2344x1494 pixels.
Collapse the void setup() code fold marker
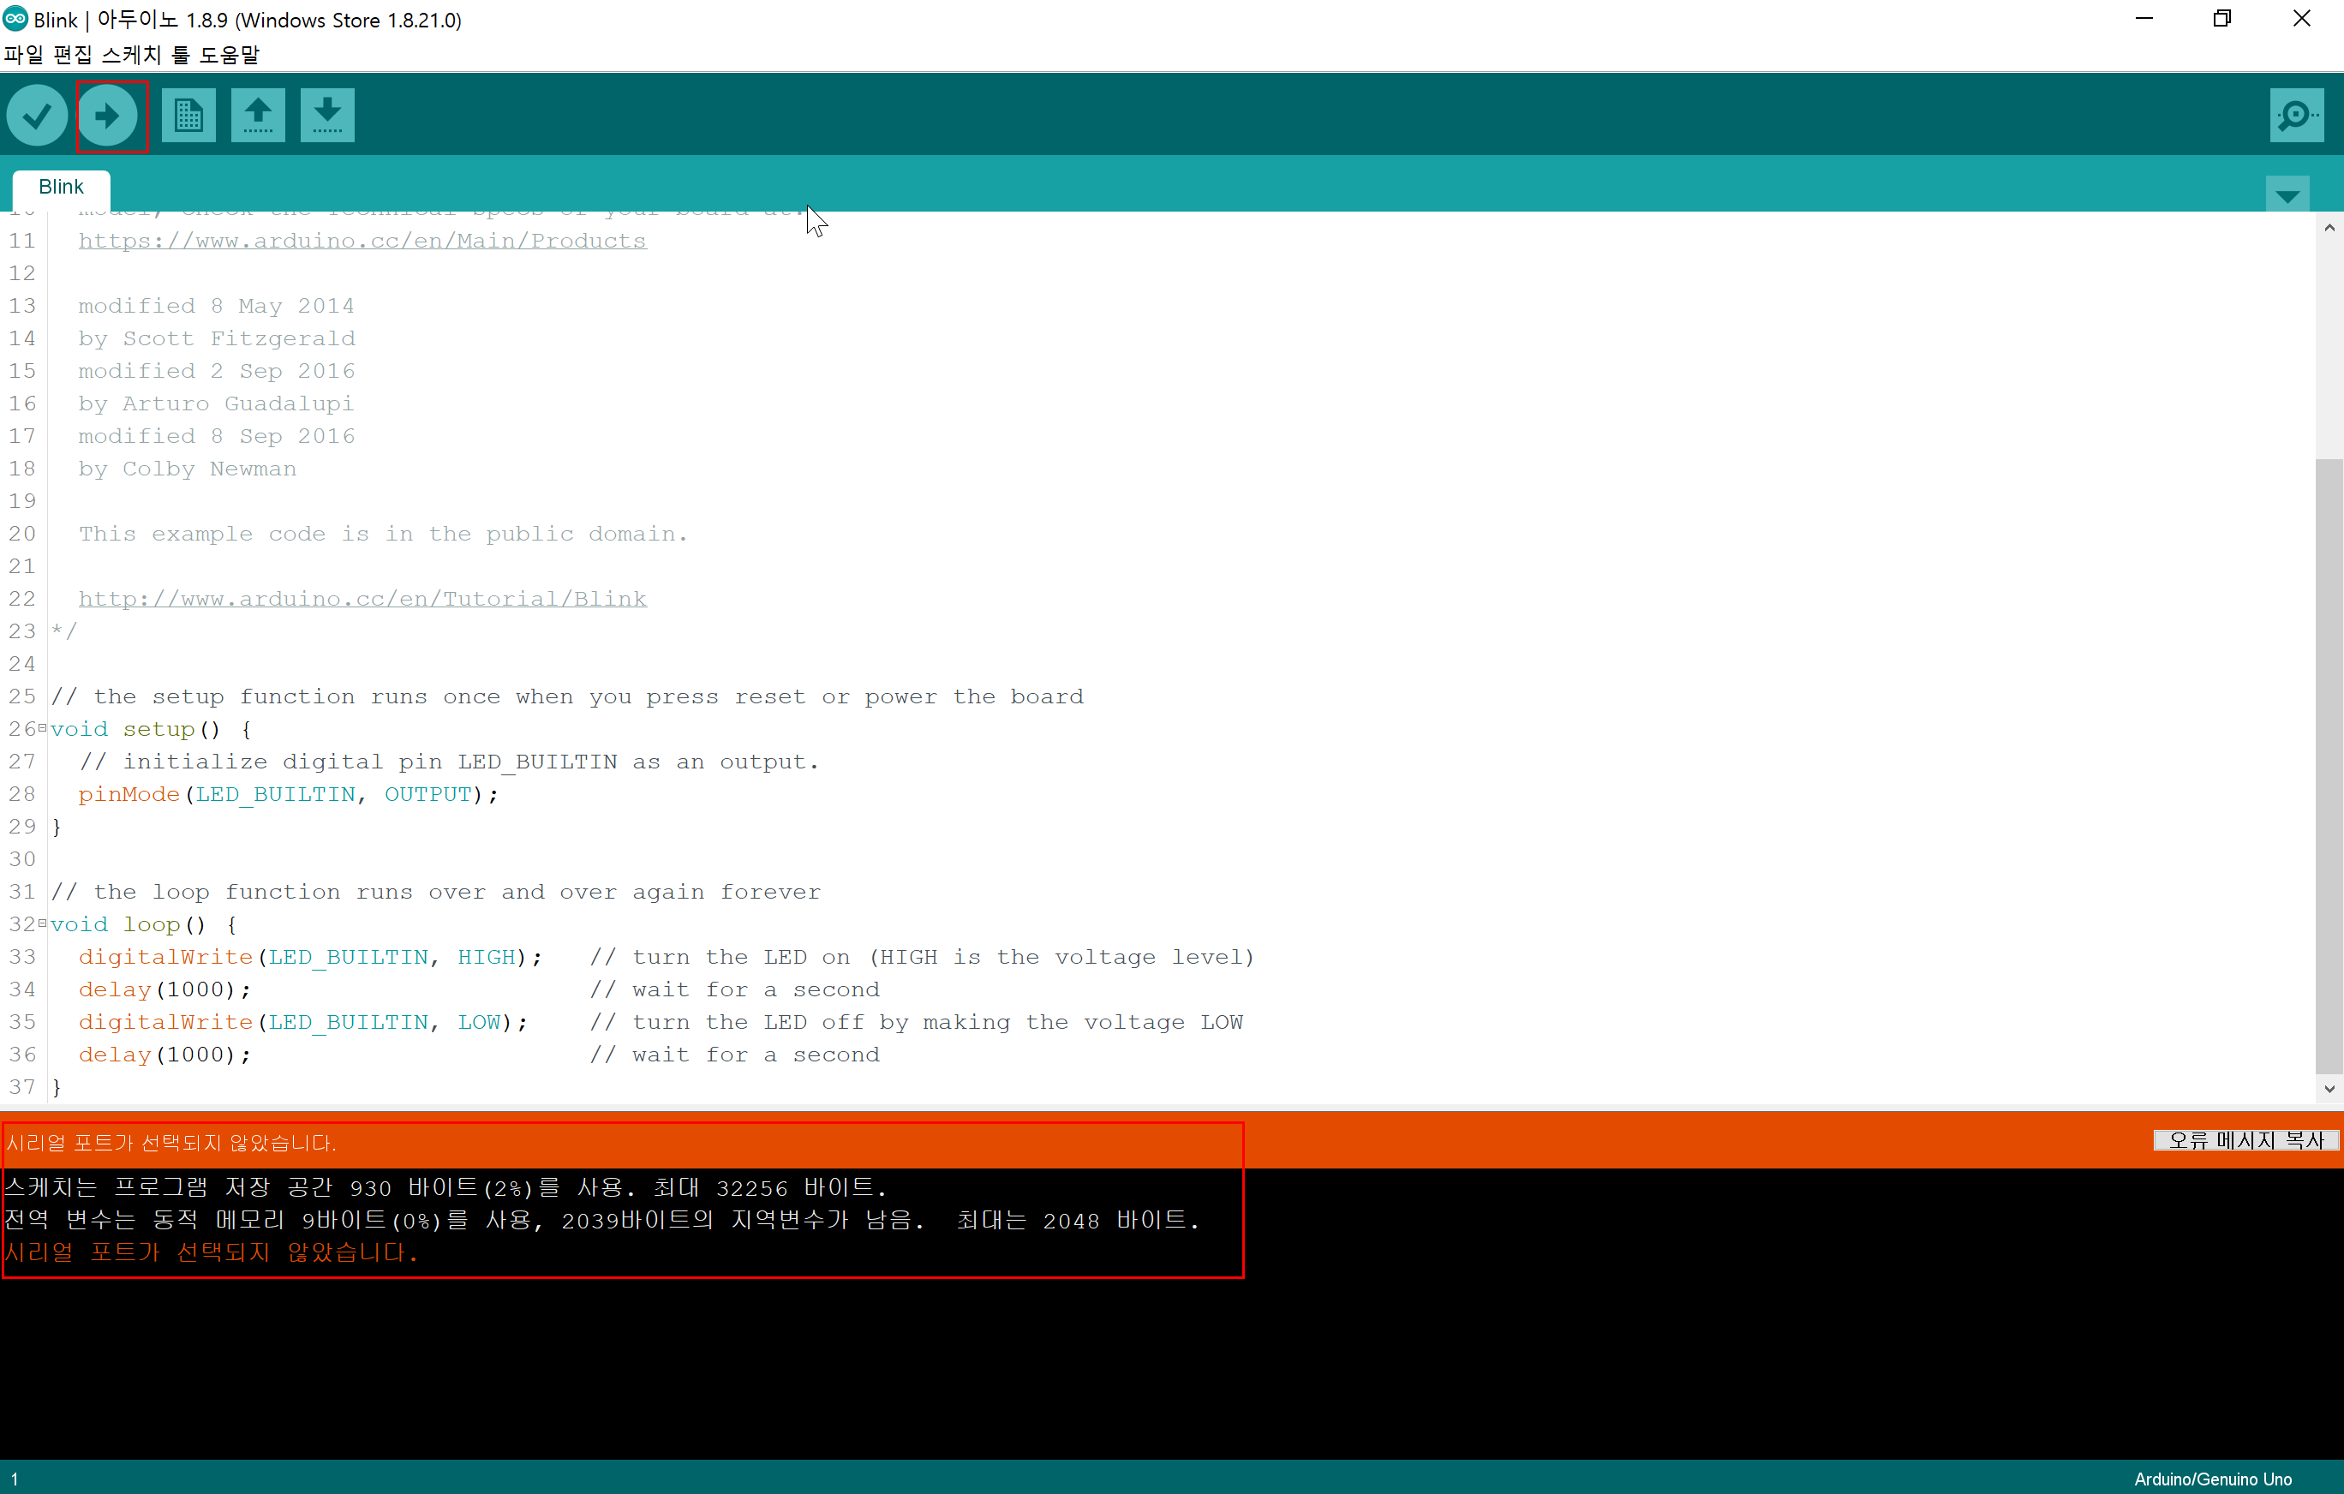[42, 728]
